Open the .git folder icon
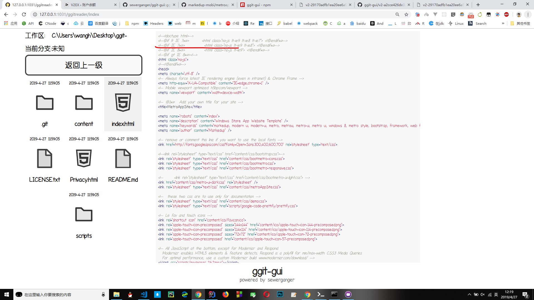The height and width of the screenshot is (300, 534). 45,103
